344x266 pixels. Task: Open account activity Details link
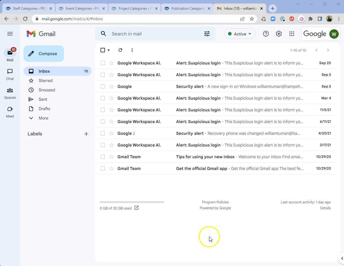coord(325,208)
